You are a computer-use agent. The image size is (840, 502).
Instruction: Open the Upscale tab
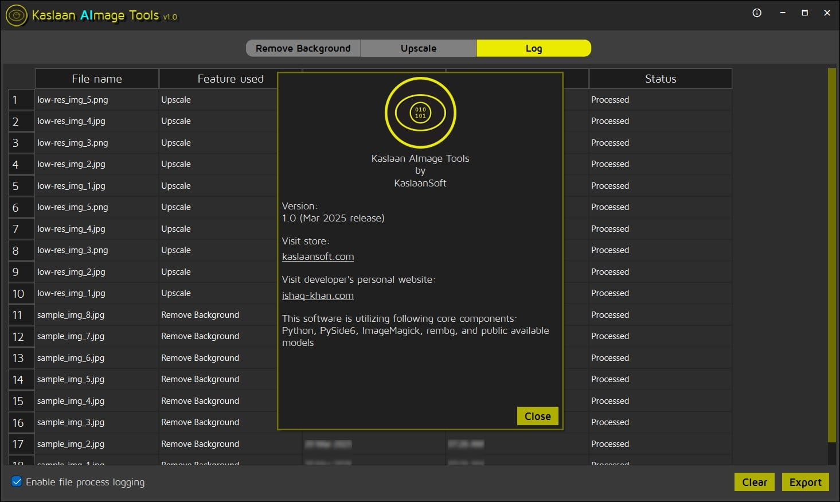point(419,48)
